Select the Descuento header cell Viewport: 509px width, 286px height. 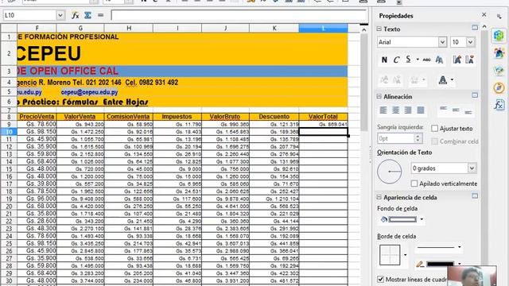point(274,117)
